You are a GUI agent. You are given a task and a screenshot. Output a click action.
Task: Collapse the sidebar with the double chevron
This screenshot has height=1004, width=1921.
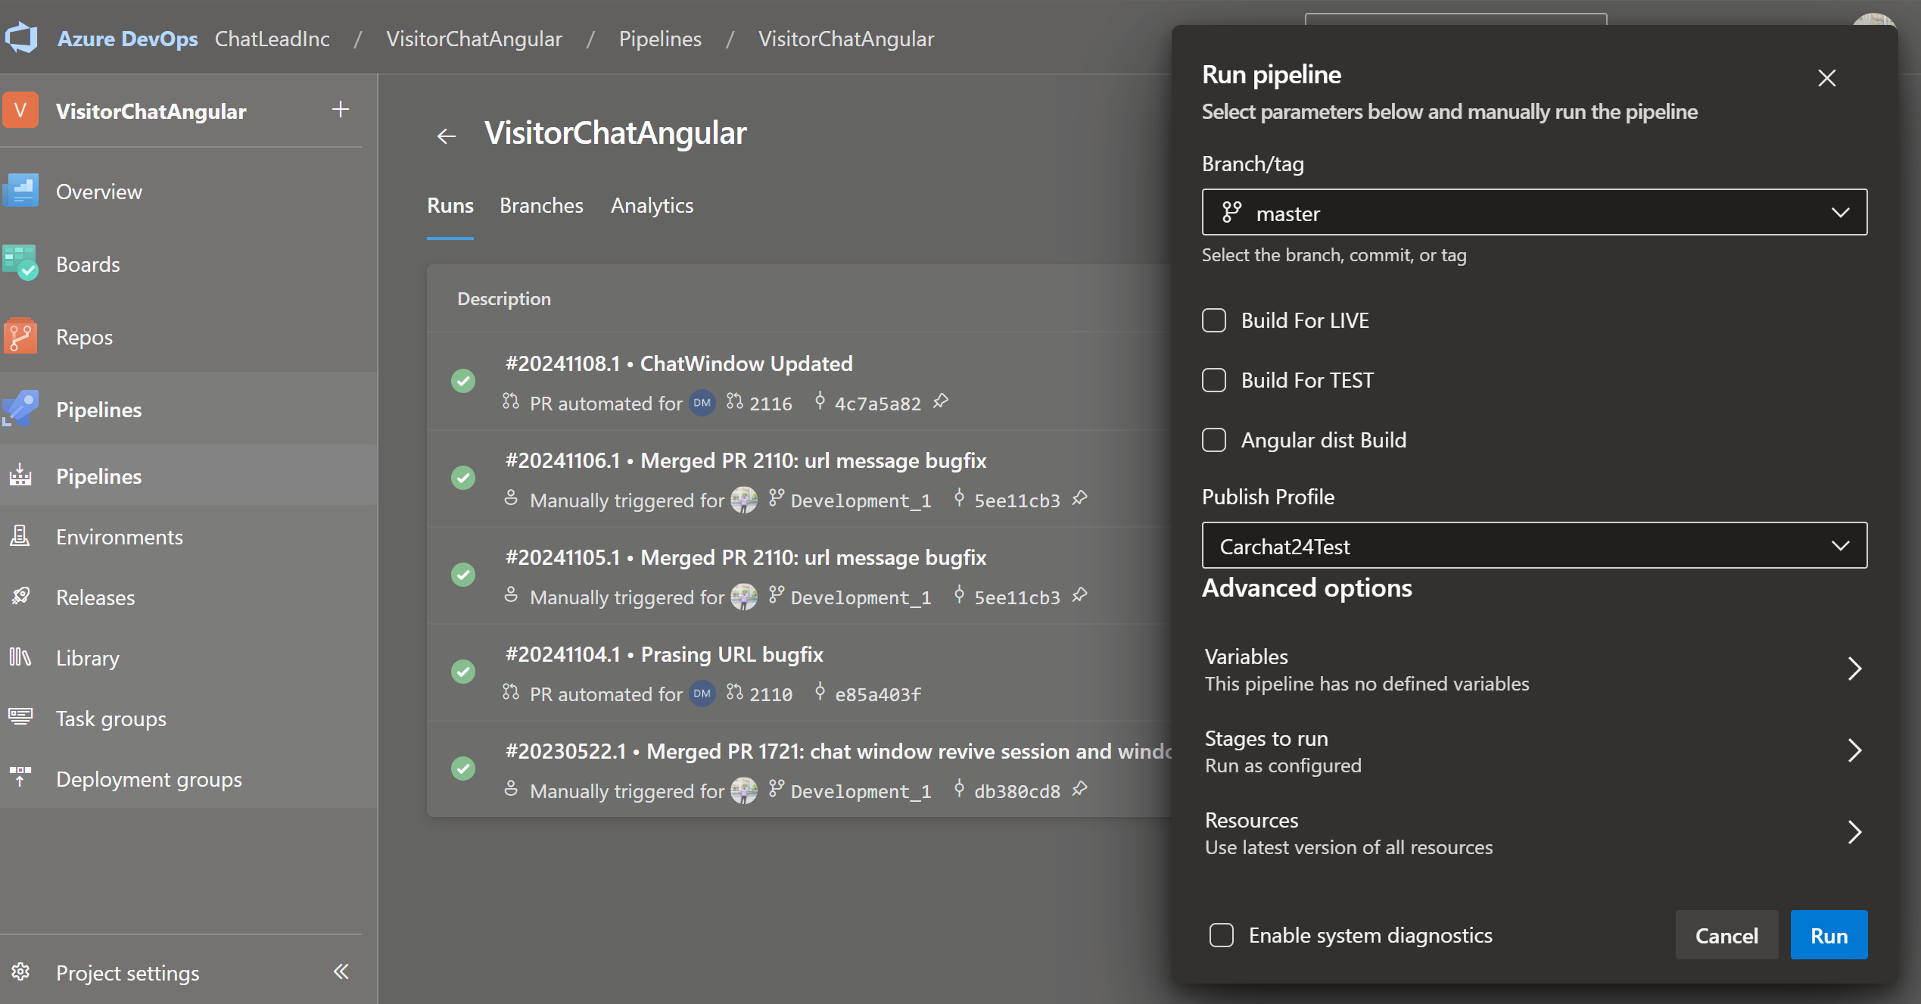341,971
